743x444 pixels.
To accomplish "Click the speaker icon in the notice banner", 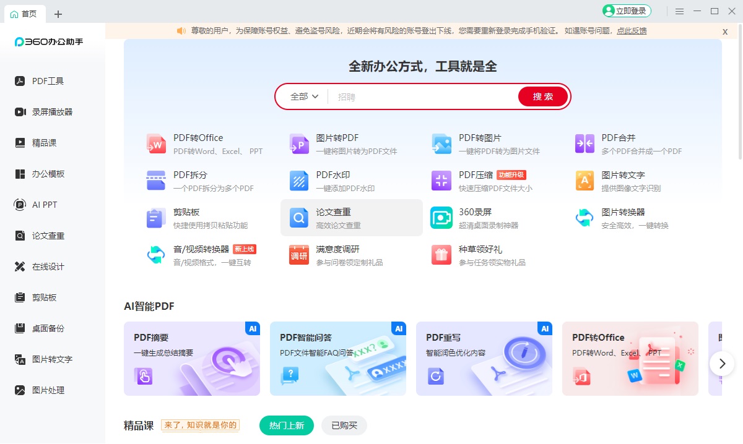I will 181,31.
